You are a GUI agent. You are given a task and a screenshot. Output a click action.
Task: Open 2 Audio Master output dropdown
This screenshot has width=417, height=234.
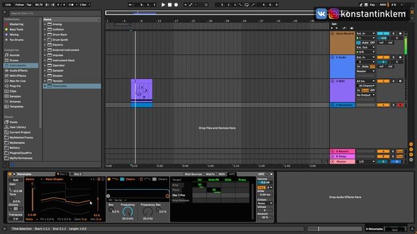point(366,71)
